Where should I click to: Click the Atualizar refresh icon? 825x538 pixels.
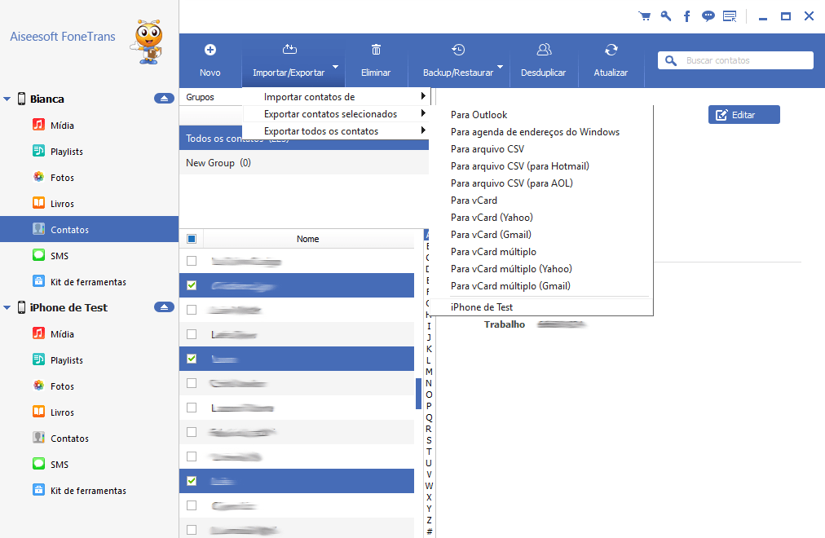611,51
